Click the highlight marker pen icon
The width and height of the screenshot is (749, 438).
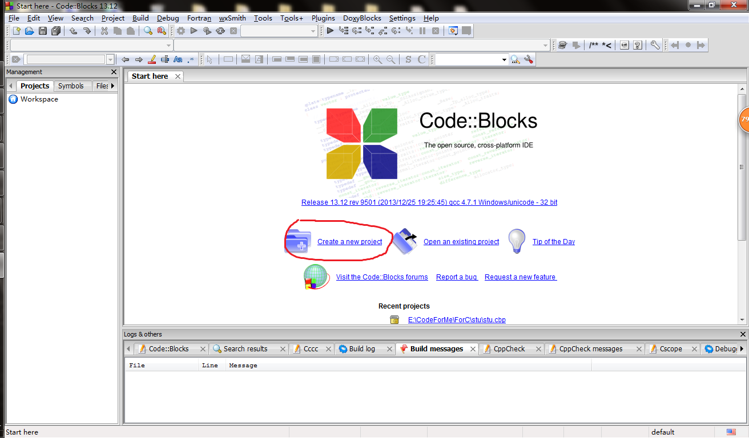click(x=152, y=59)
